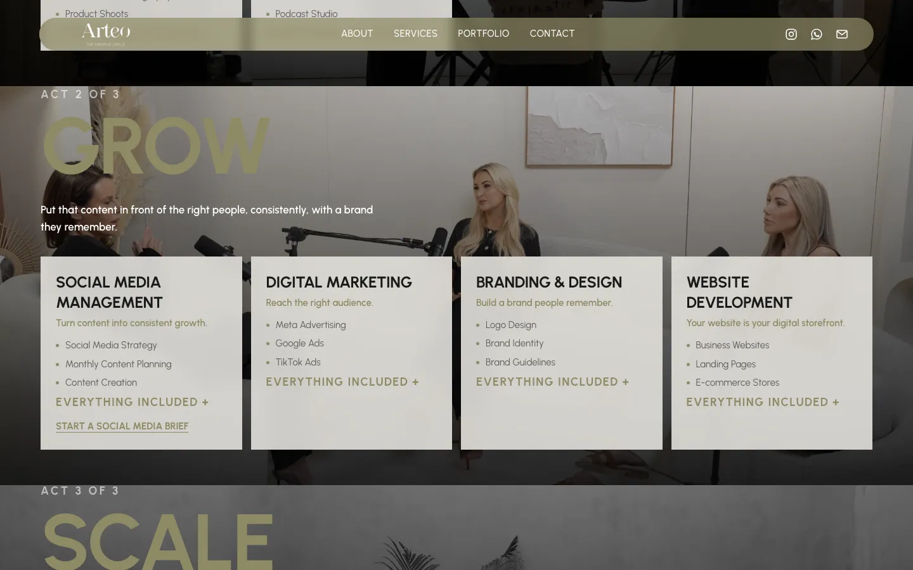Viewport: 913px width, 570px height.
Task: Click the Google Ads list item
Action: point(299,343)
